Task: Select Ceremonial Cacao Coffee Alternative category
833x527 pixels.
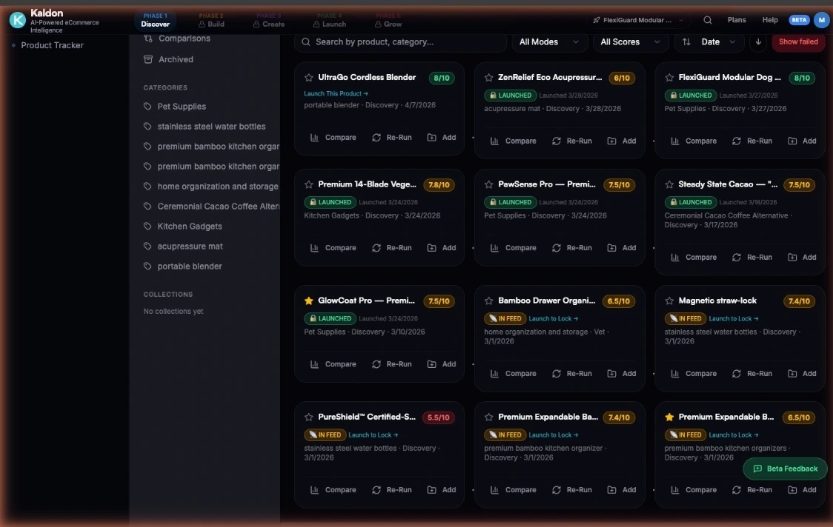Action: point(211,207)
